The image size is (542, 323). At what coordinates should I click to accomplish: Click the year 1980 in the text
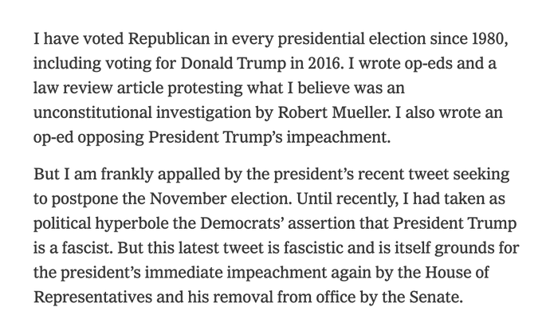click(x=487, y=39)
